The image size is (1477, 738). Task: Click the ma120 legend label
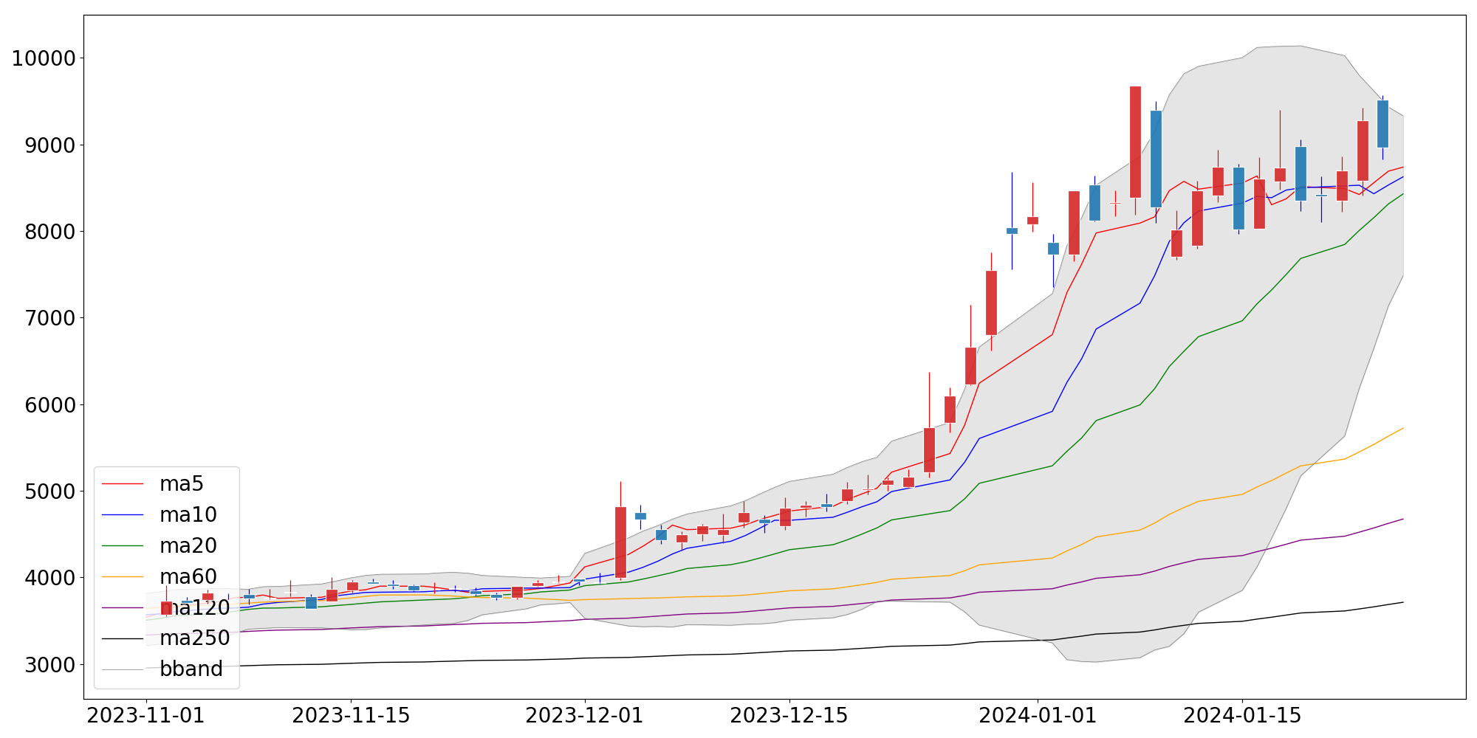(194, 607)
